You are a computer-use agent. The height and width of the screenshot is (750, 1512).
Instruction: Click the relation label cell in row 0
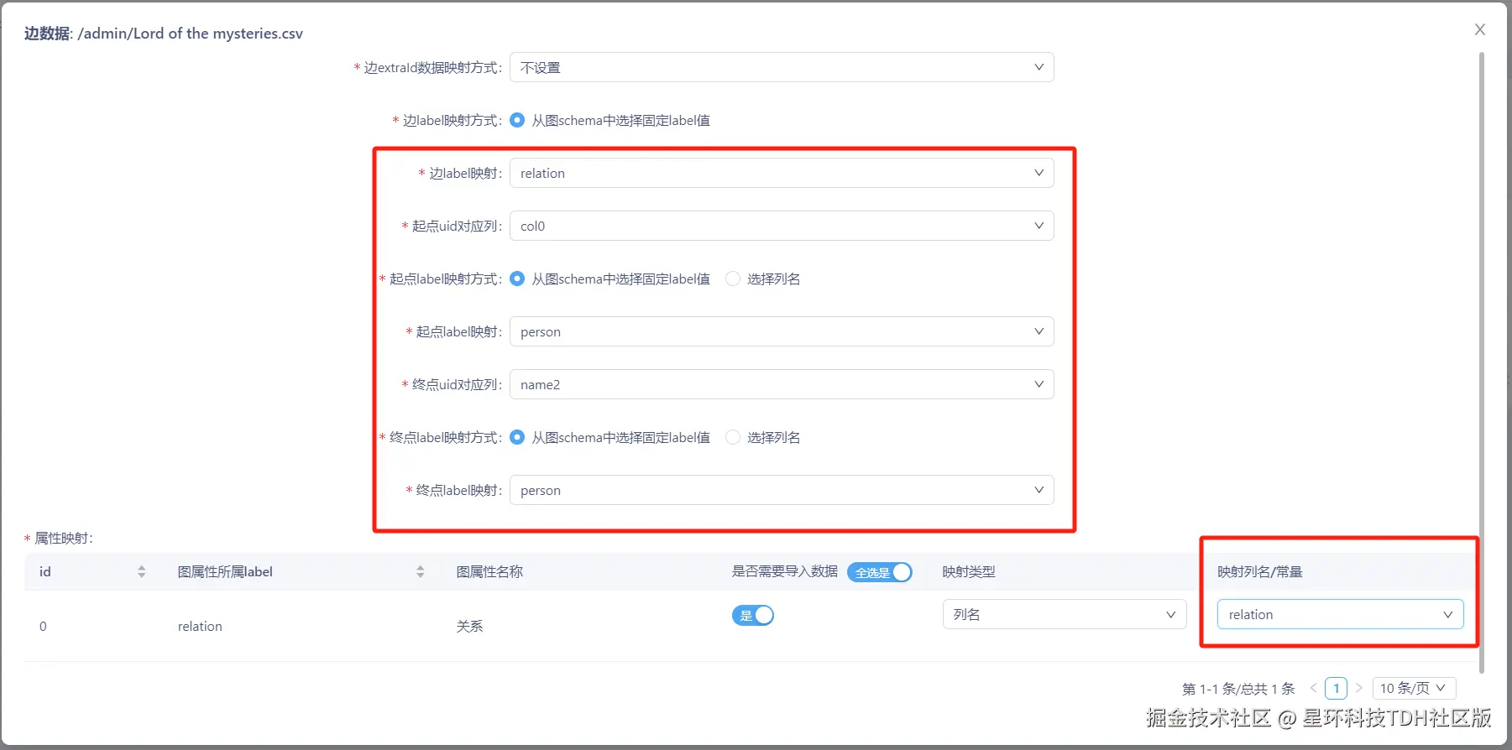pos(200,626)
